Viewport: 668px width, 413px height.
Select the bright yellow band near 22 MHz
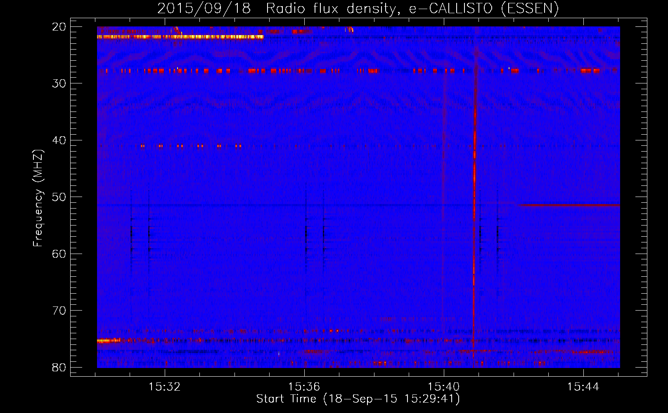pyautogui.click(x=180, y=37)
